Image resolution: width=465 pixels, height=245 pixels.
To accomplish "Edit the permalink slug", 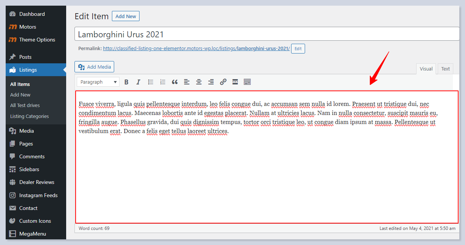I will pos(298,49).
